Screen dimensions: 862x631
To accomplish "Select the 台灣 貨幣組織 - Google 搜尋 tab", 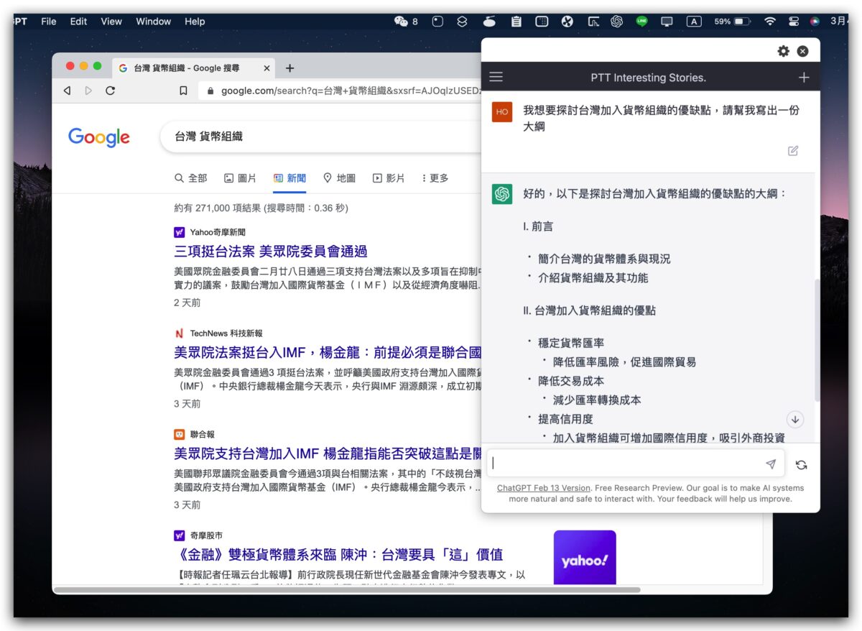I will (194, 68).
